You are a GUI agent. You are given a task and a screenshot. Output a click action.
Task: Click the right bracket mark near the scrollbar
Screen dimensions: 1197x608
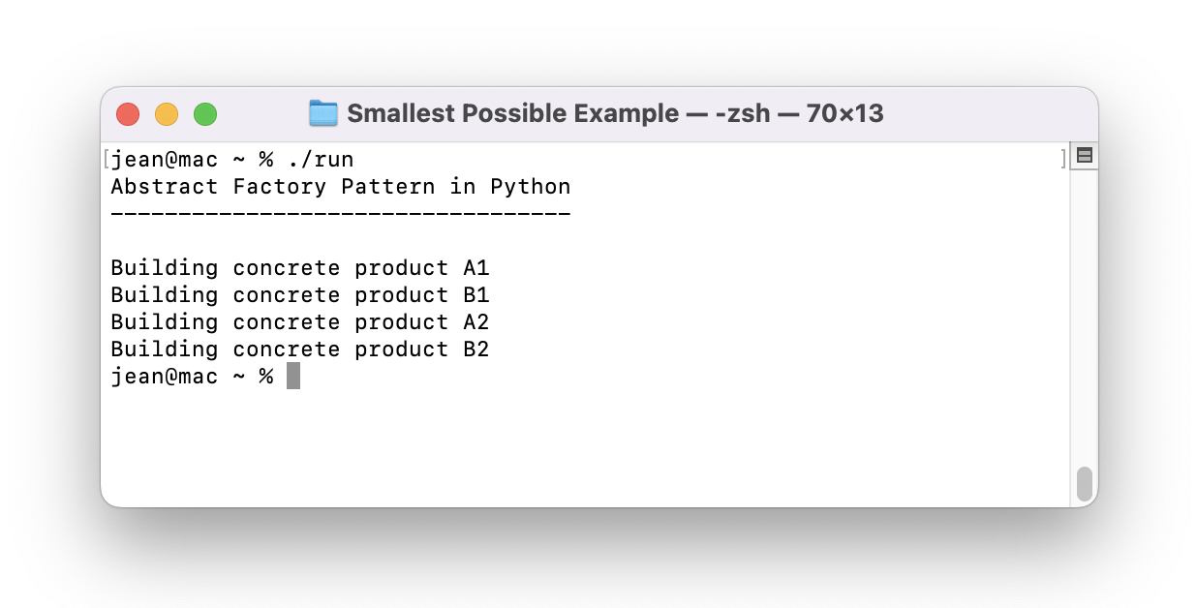click(1062, 159)
